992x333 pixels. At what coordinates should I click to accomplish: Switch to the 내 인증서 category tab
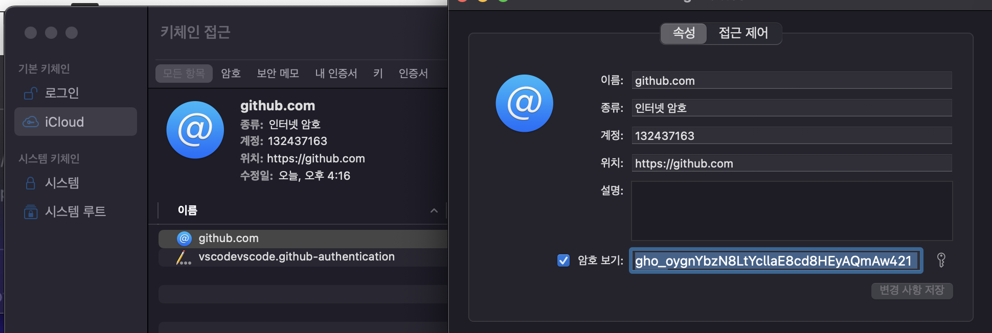pos(336,74)
